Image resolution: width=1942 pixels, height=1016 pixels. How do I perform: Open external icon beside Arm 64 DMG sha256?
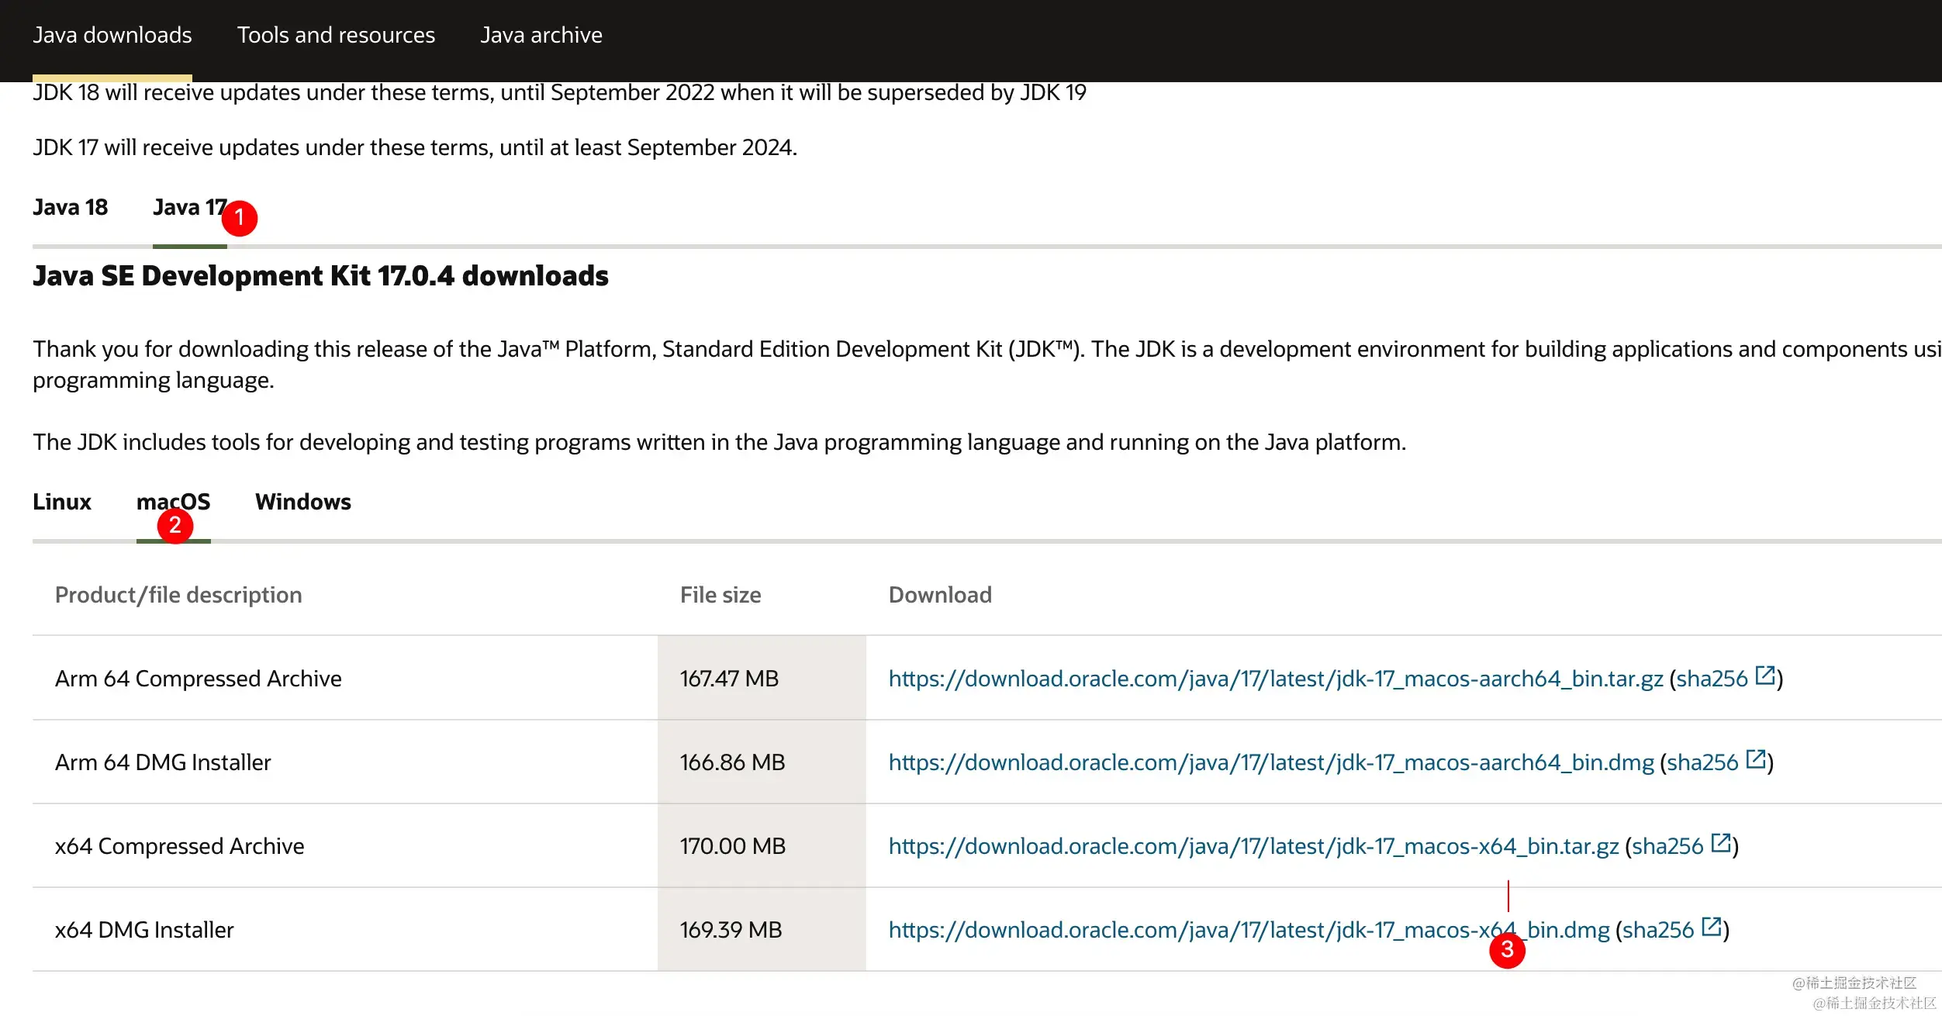pos(1756,759)
